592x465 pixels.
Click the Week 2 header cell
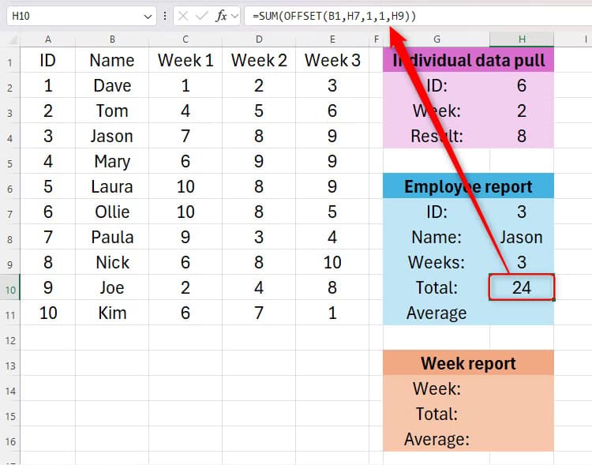click(259, 60)
